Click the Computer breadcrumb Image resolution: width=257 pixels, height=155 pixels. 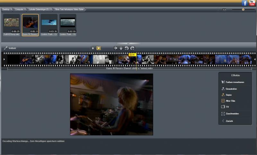[19, 9]
